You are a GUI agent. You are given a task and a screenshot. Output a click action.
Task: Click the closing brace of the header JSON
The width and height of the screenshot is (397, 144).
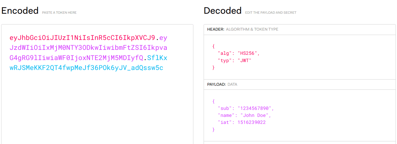coord(214,68)
